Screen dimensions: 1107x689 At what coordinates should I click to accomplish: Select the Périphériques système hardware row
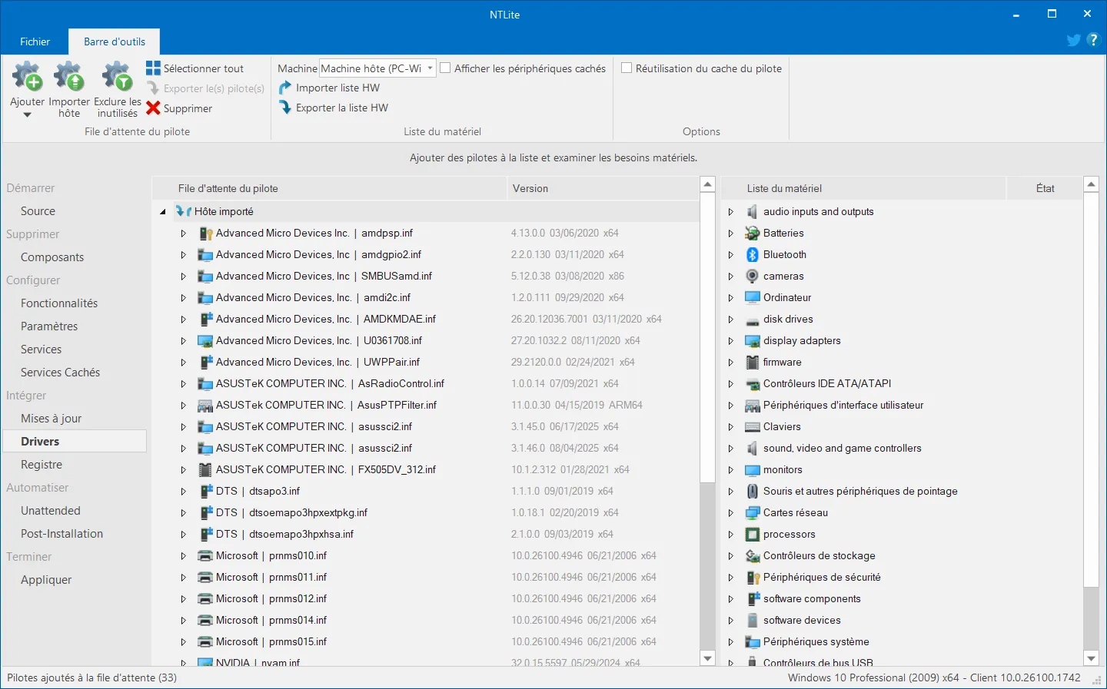(x=902, y=641)
